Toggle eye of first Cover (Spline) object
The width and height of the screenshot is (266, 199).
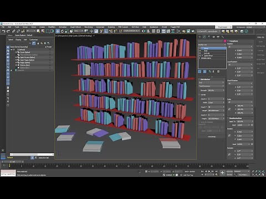coord(16,52)
